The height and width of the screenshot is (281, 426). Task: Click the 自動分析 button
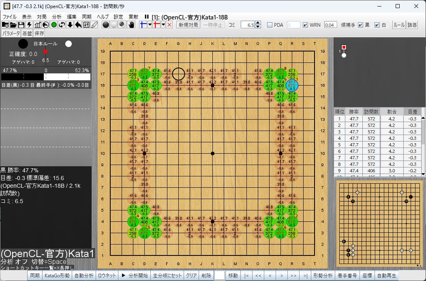coord(84,276)
